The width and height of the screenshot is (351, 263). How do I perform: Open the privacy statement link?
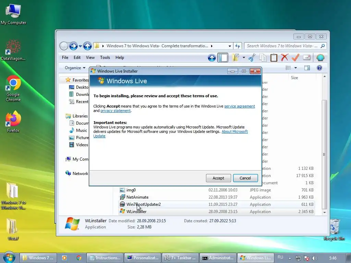coord(116,111)
